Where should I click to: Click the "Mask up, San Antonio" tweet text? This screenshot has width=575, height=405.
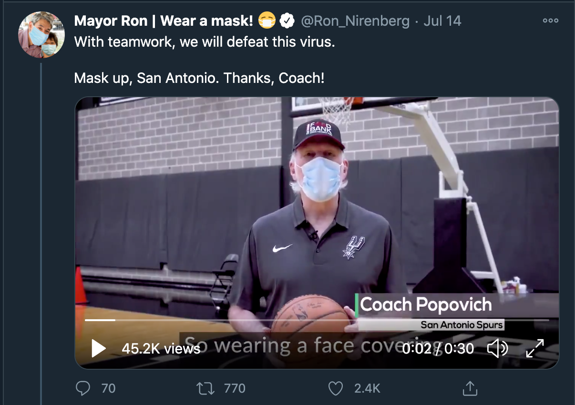[199, 78]
